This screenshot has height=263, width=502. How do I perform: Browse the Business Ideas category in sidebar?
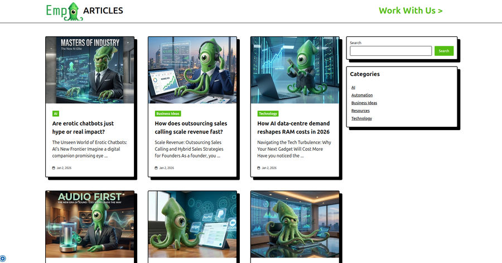(x=364, y=103)
